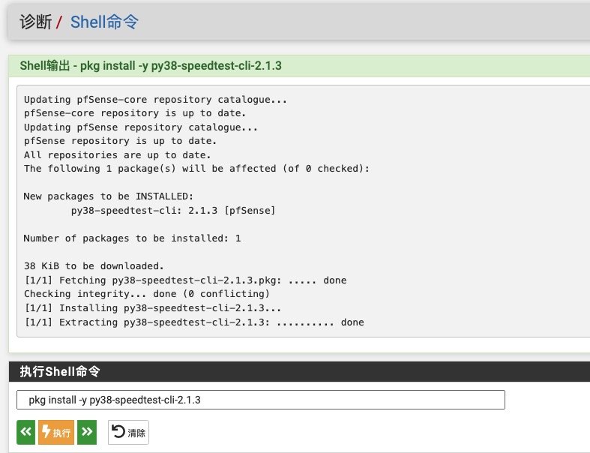Click "Number of packages to be installed" line
590x453 pixels.
[132, 238]
